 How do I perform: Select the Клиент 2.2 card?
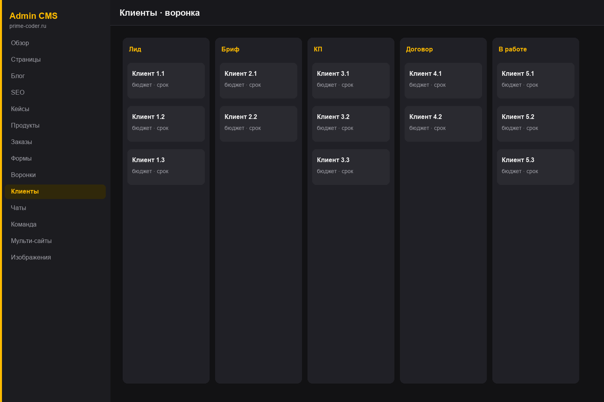[258, 124]
